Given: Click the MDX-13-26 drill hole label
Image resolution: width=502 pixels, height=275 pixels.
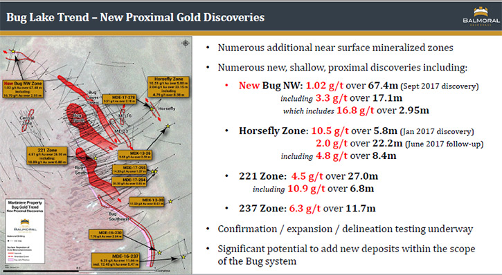Looking at the screenshot, I should (135, 155).
